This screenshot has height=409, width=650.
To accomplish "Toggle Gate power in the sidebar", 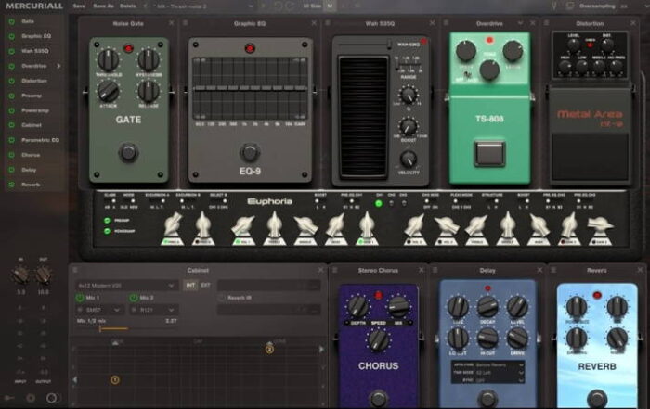I will [x=10, y=20].
